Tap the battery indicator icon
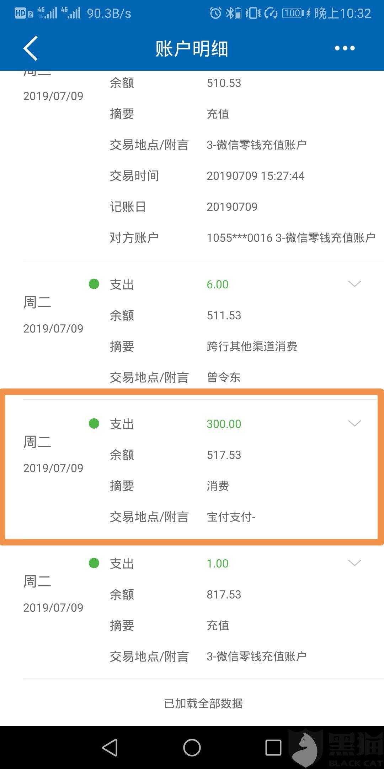The height and width of the screenshot is (769, 384). pos(293,14)
